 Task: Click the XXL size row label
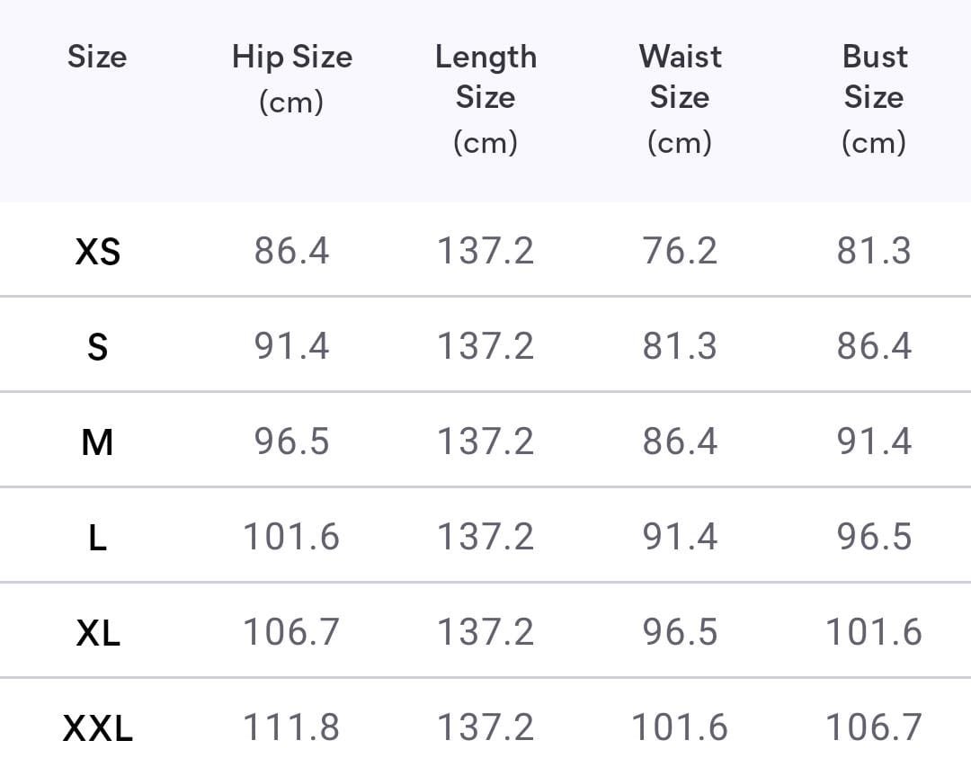pyautogui.click(x=97, y=727)
